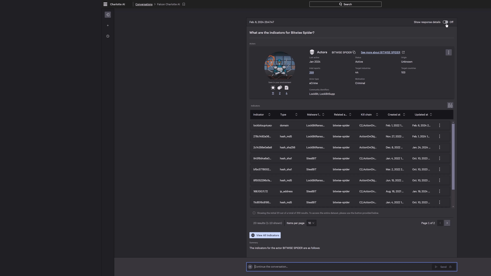This screenshot has height=276, width=491.
Task: Sort table by Indicator column
Action: [269, 115]
